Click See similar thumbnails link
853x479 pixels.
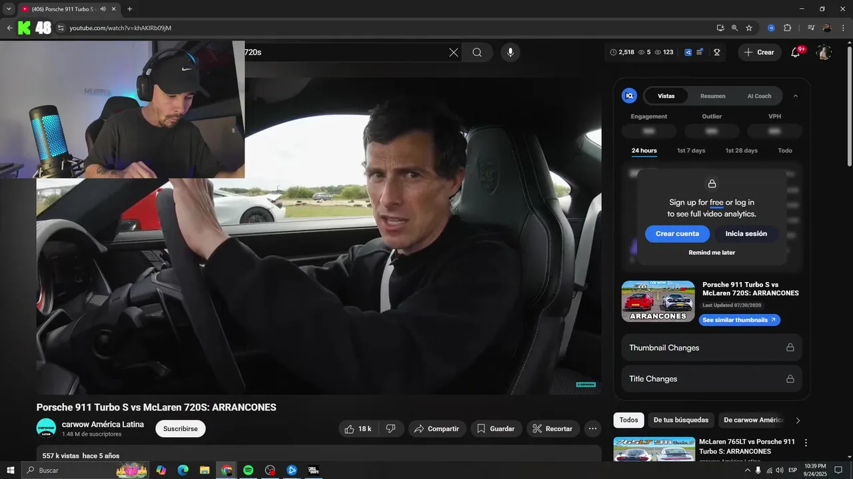(x=739, y=320)
